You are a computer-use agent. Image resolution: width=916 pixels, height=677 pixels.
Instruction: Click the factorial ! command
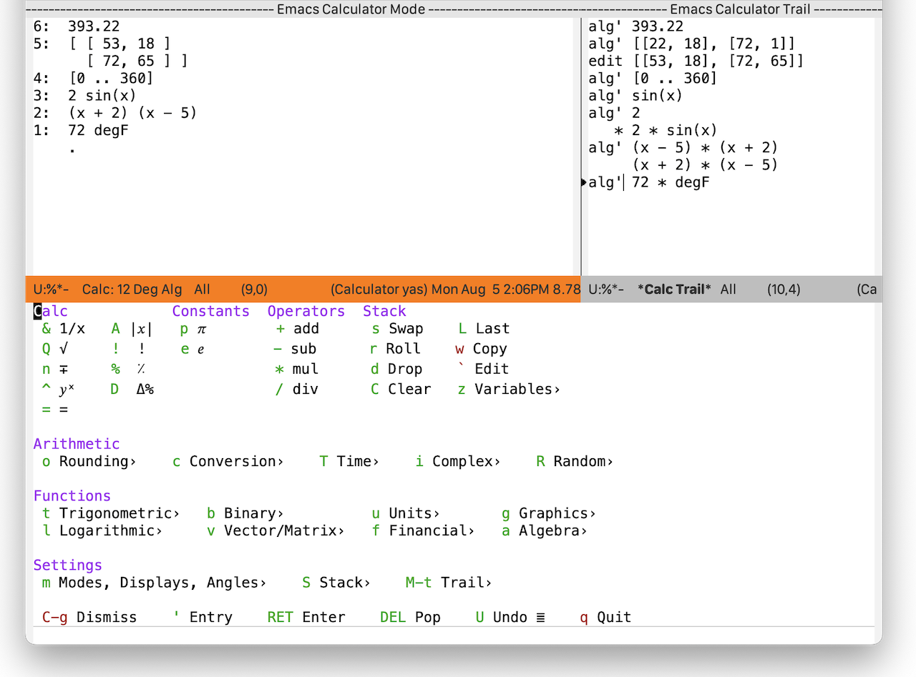(x=128, y=349)
